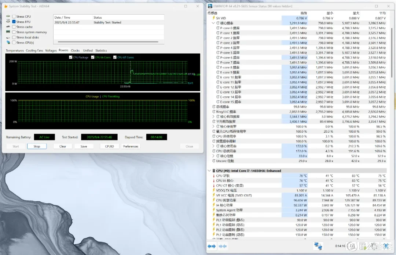This screenshot has height=255, width=396.
Task: Expand the 核心有效频率 row
Action: [213, 116]
